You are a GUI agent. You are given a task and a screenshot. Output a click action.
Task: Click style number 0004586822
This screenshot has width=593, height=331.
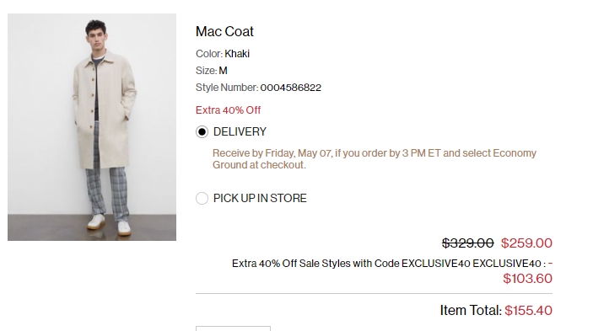(291, 88)
